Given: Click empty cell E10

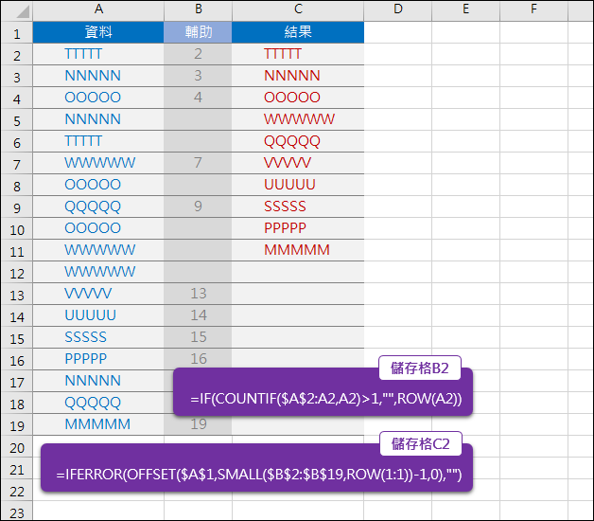Looking at the screenshot, I should (466, 228).
